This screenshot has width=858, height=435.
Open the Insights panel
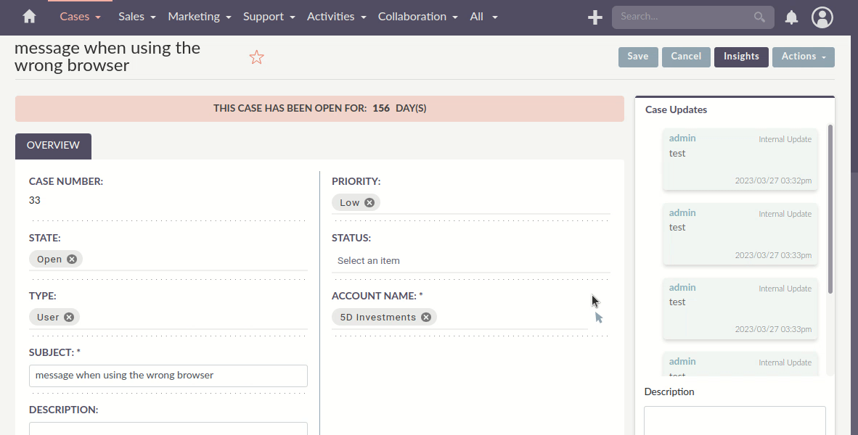[740, 56]
